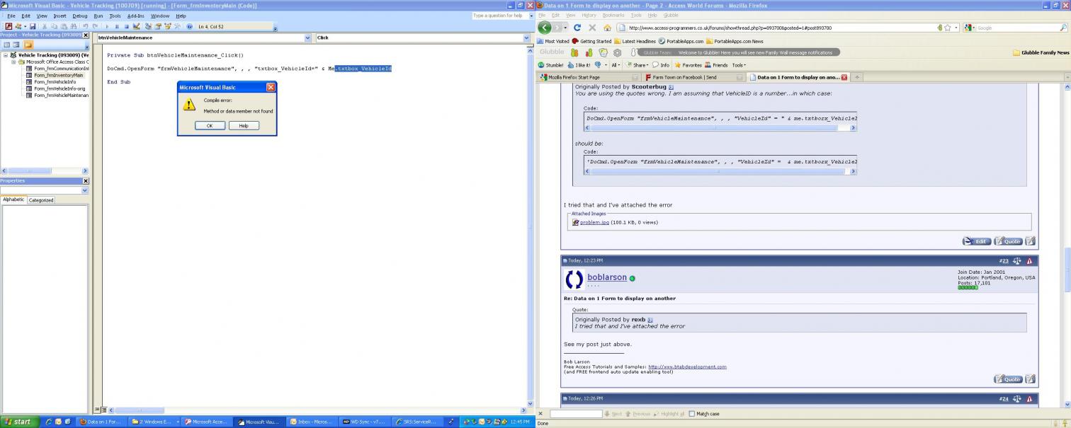
Task: Collapse Microsoft Office Access Class Objects folder
Action: [13, 62]
